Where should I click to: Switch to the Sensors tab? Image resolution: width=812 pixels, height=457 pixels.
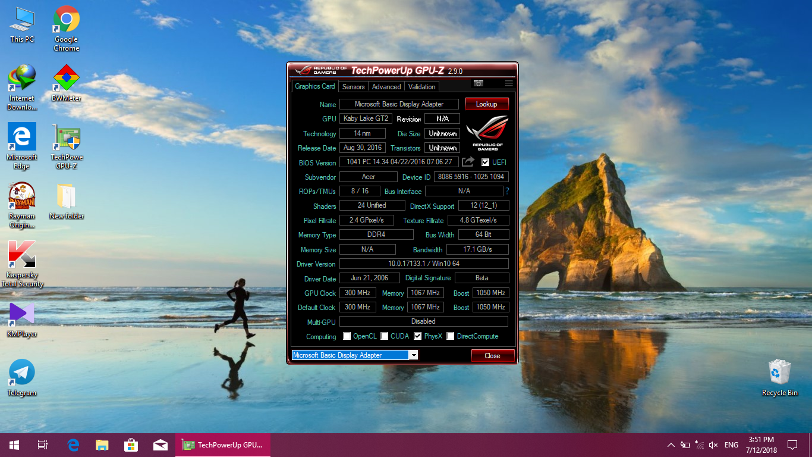point(354,87)
